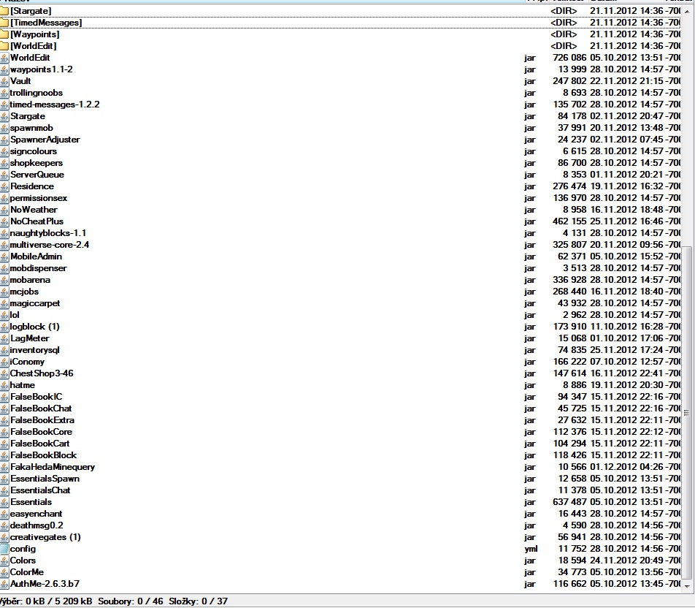Viewport: 695px width, 608px height.
Task: Select the FalseBookExtra file
Action: (x=42, y=420)
